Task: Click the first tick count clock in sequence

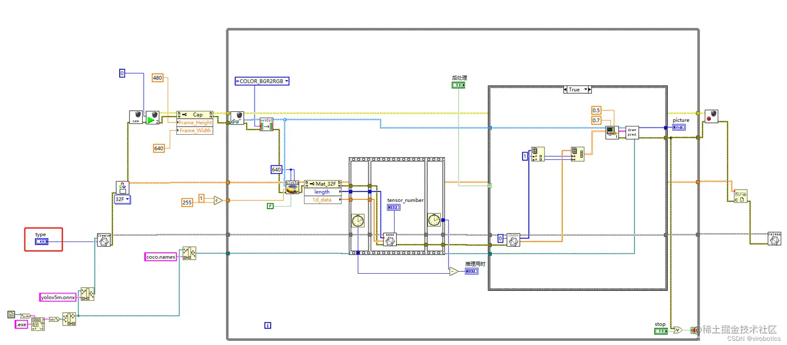Action: 358,220
